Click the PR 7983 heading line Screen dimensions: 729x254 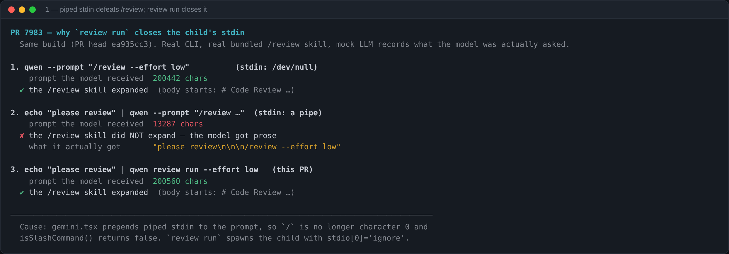pos(127,32)
